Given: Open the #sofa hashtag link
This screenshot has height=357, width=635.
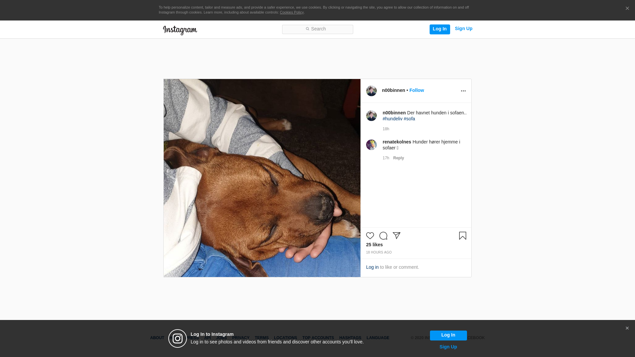Looking at the screenshot, I should click(409, 119).
